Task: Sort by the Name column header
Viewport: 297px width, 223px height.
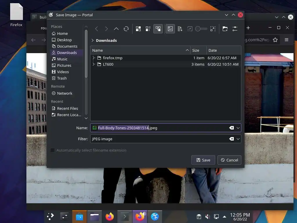Action: [x=140, y=50]
